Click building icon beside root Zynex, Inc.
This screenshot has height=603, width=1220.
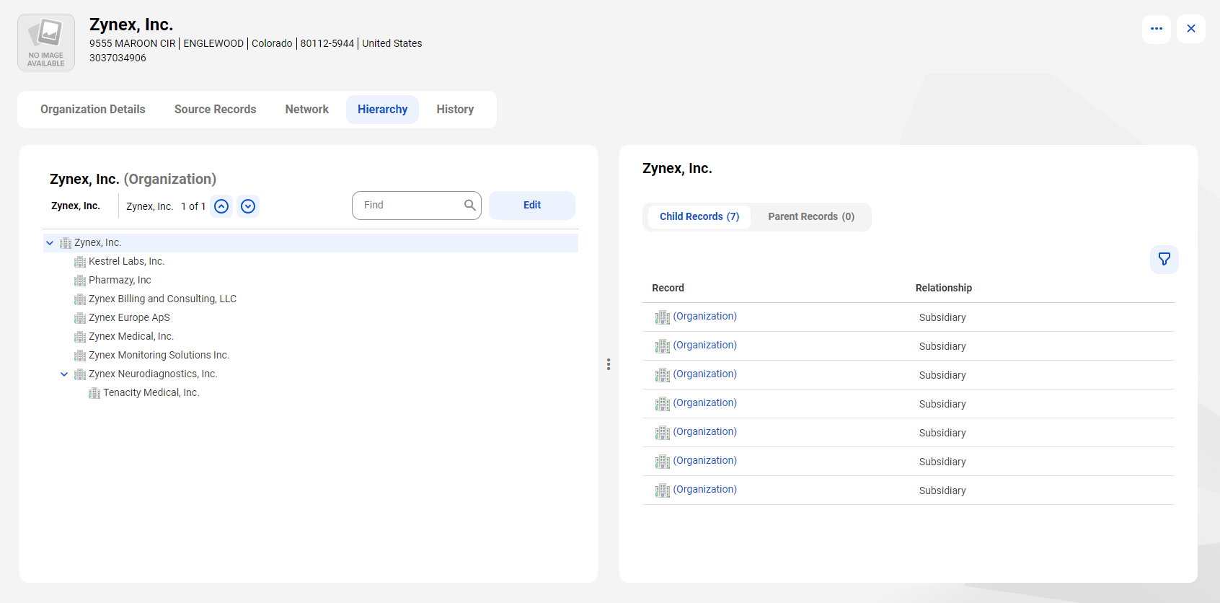[x=66, y=243]
